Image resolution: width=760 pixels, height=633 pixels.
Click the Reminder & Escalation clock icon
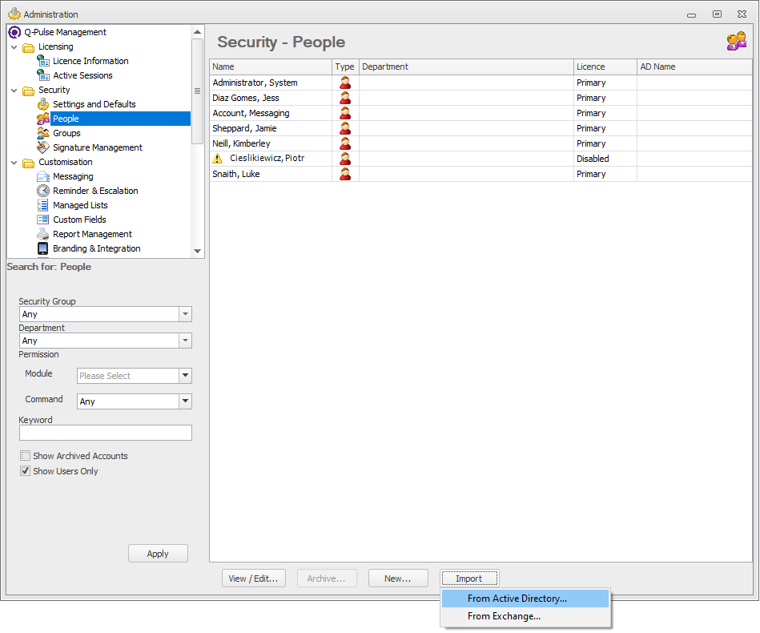[43, 191]
